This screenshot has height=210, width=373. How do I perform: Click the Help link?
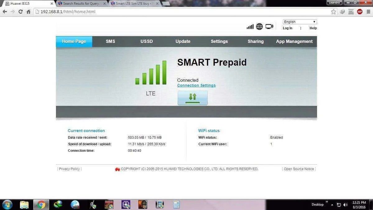coord(313,28)
